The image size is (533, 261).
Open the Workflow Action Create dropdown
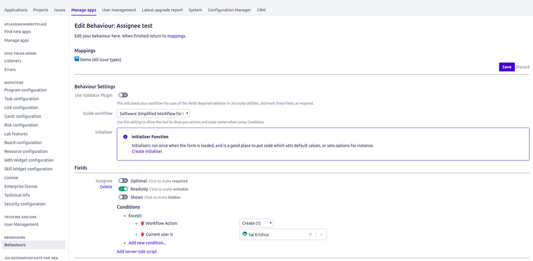click(256, 223)
